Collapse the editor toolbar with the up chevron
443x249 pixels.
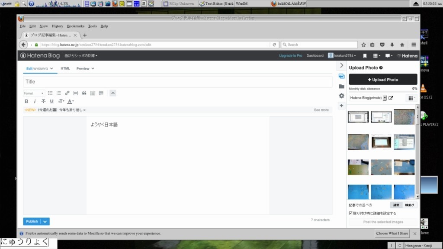coord(113,93)
